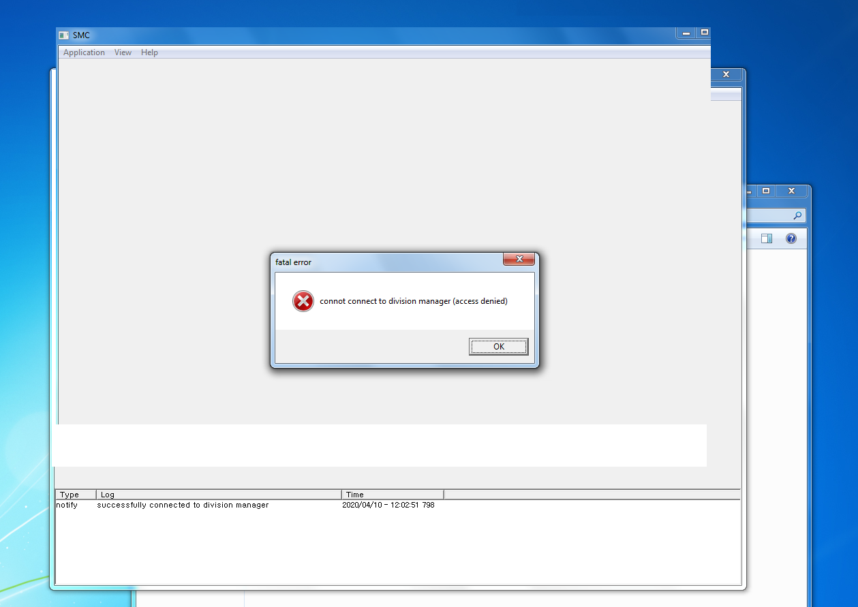This screenshot has width=858, height=607.
Task: Maximize the rightmost background window
Action: click(766, 191)
